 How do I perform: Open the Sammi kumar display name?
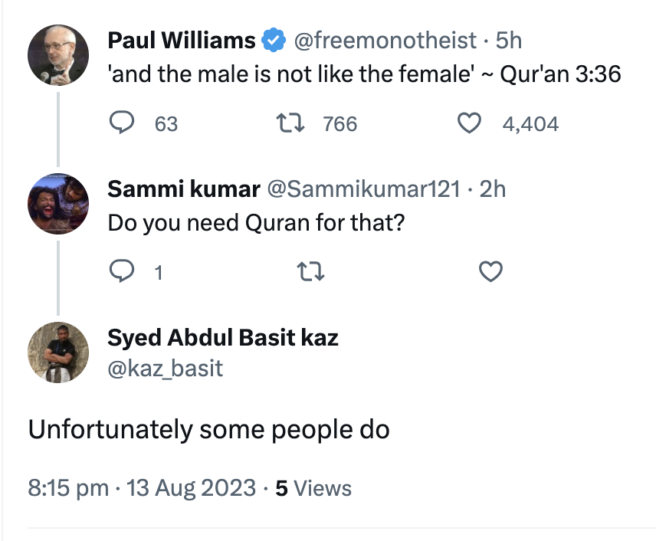point(184,189)
